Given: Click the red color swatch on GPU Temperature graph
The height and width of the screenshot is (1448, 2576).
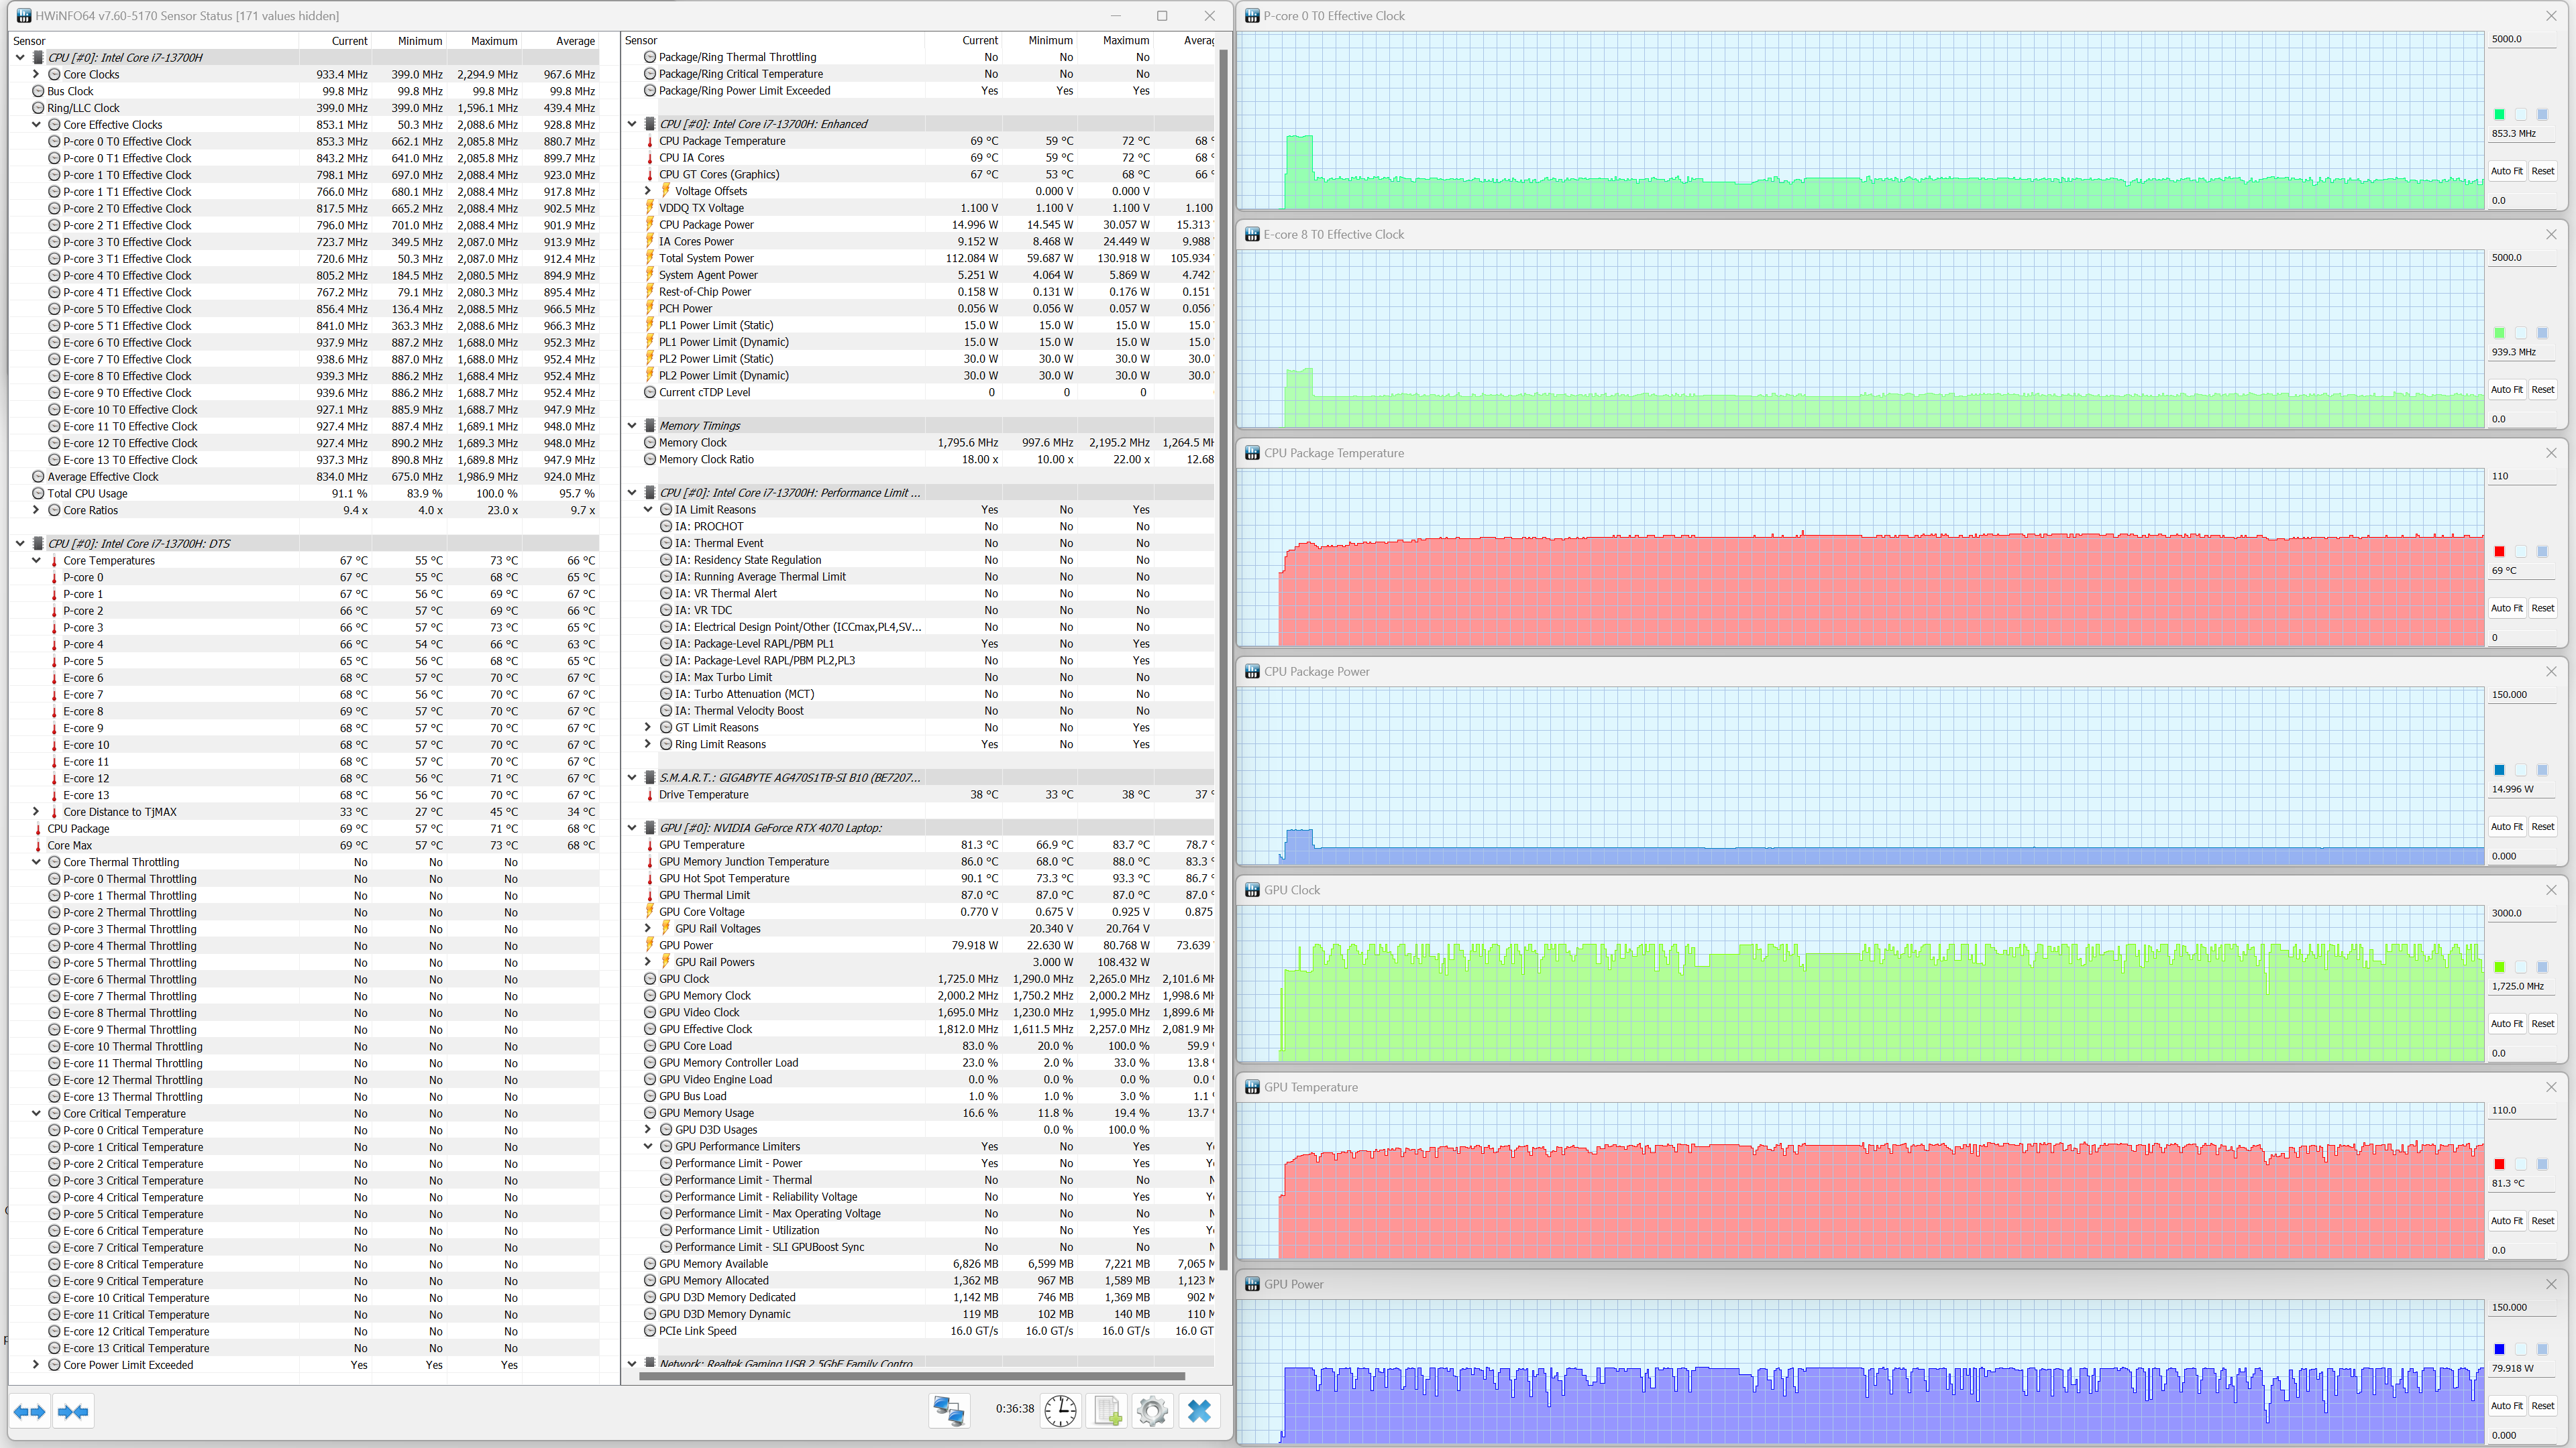Looking at the screenshot, I should (2499, 1164).
